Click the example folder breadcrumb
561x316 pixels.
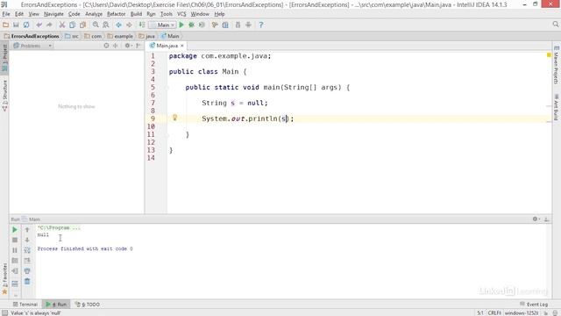point(120,36)
